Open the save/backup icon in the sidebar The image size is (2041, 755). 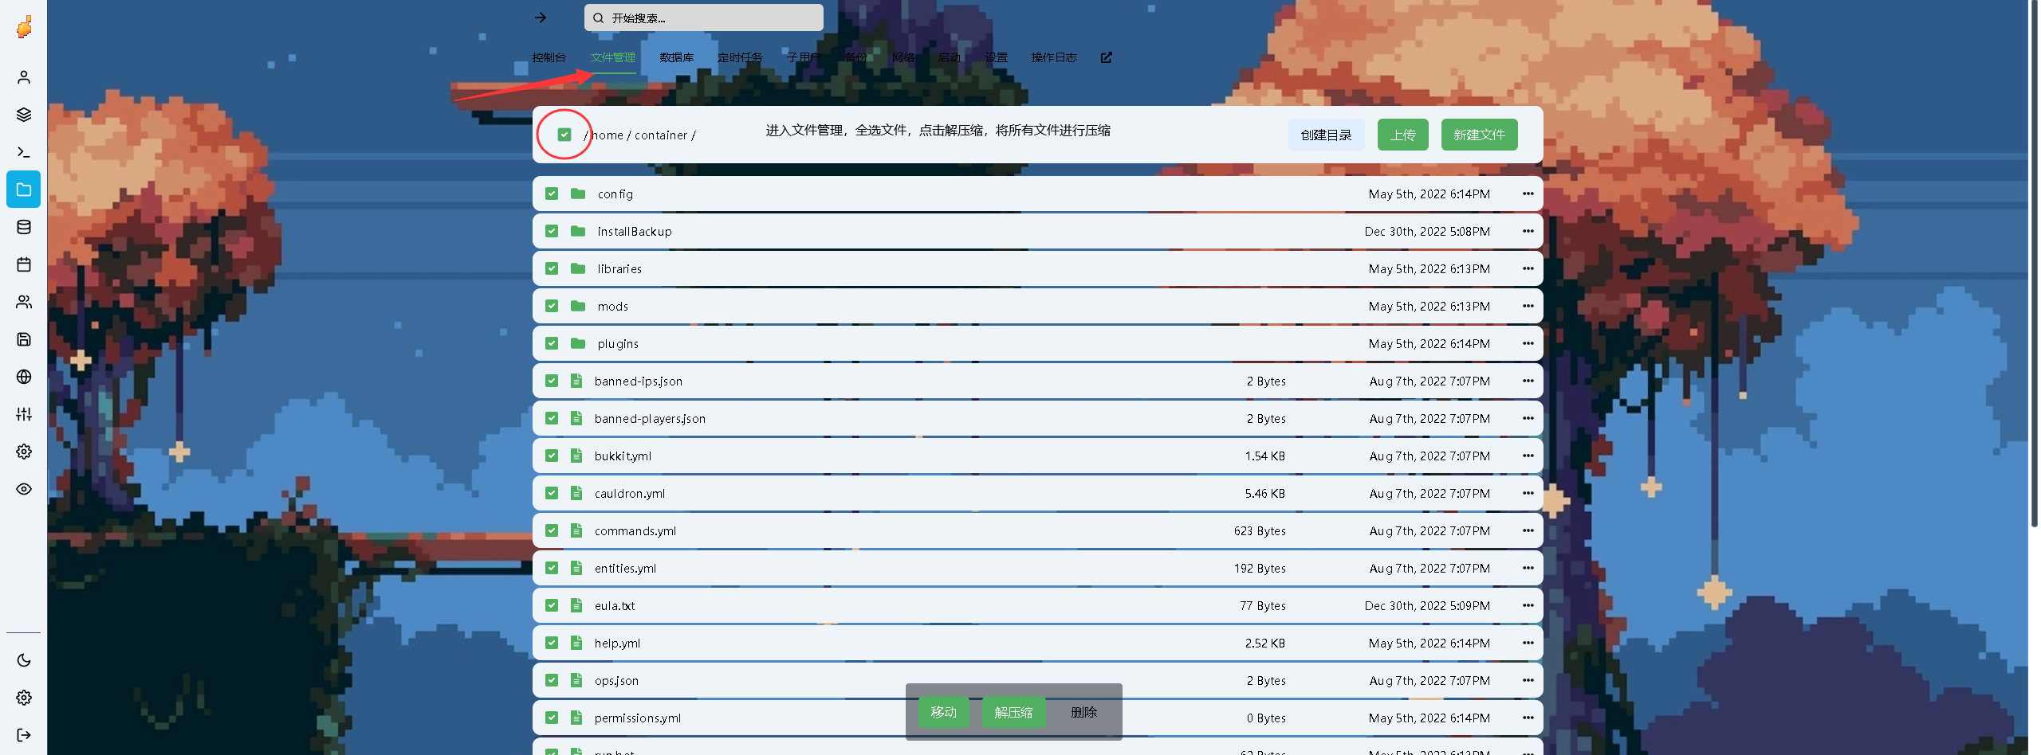23,338
